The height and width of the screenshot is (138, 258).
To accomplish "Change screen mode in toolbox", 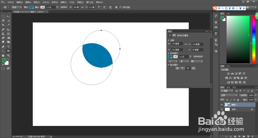I will coord(9,68).
